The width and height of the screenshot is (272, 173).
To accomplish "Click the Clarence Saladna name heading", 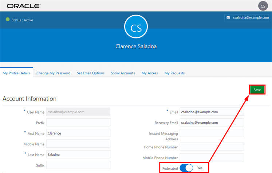I will 136,46.
